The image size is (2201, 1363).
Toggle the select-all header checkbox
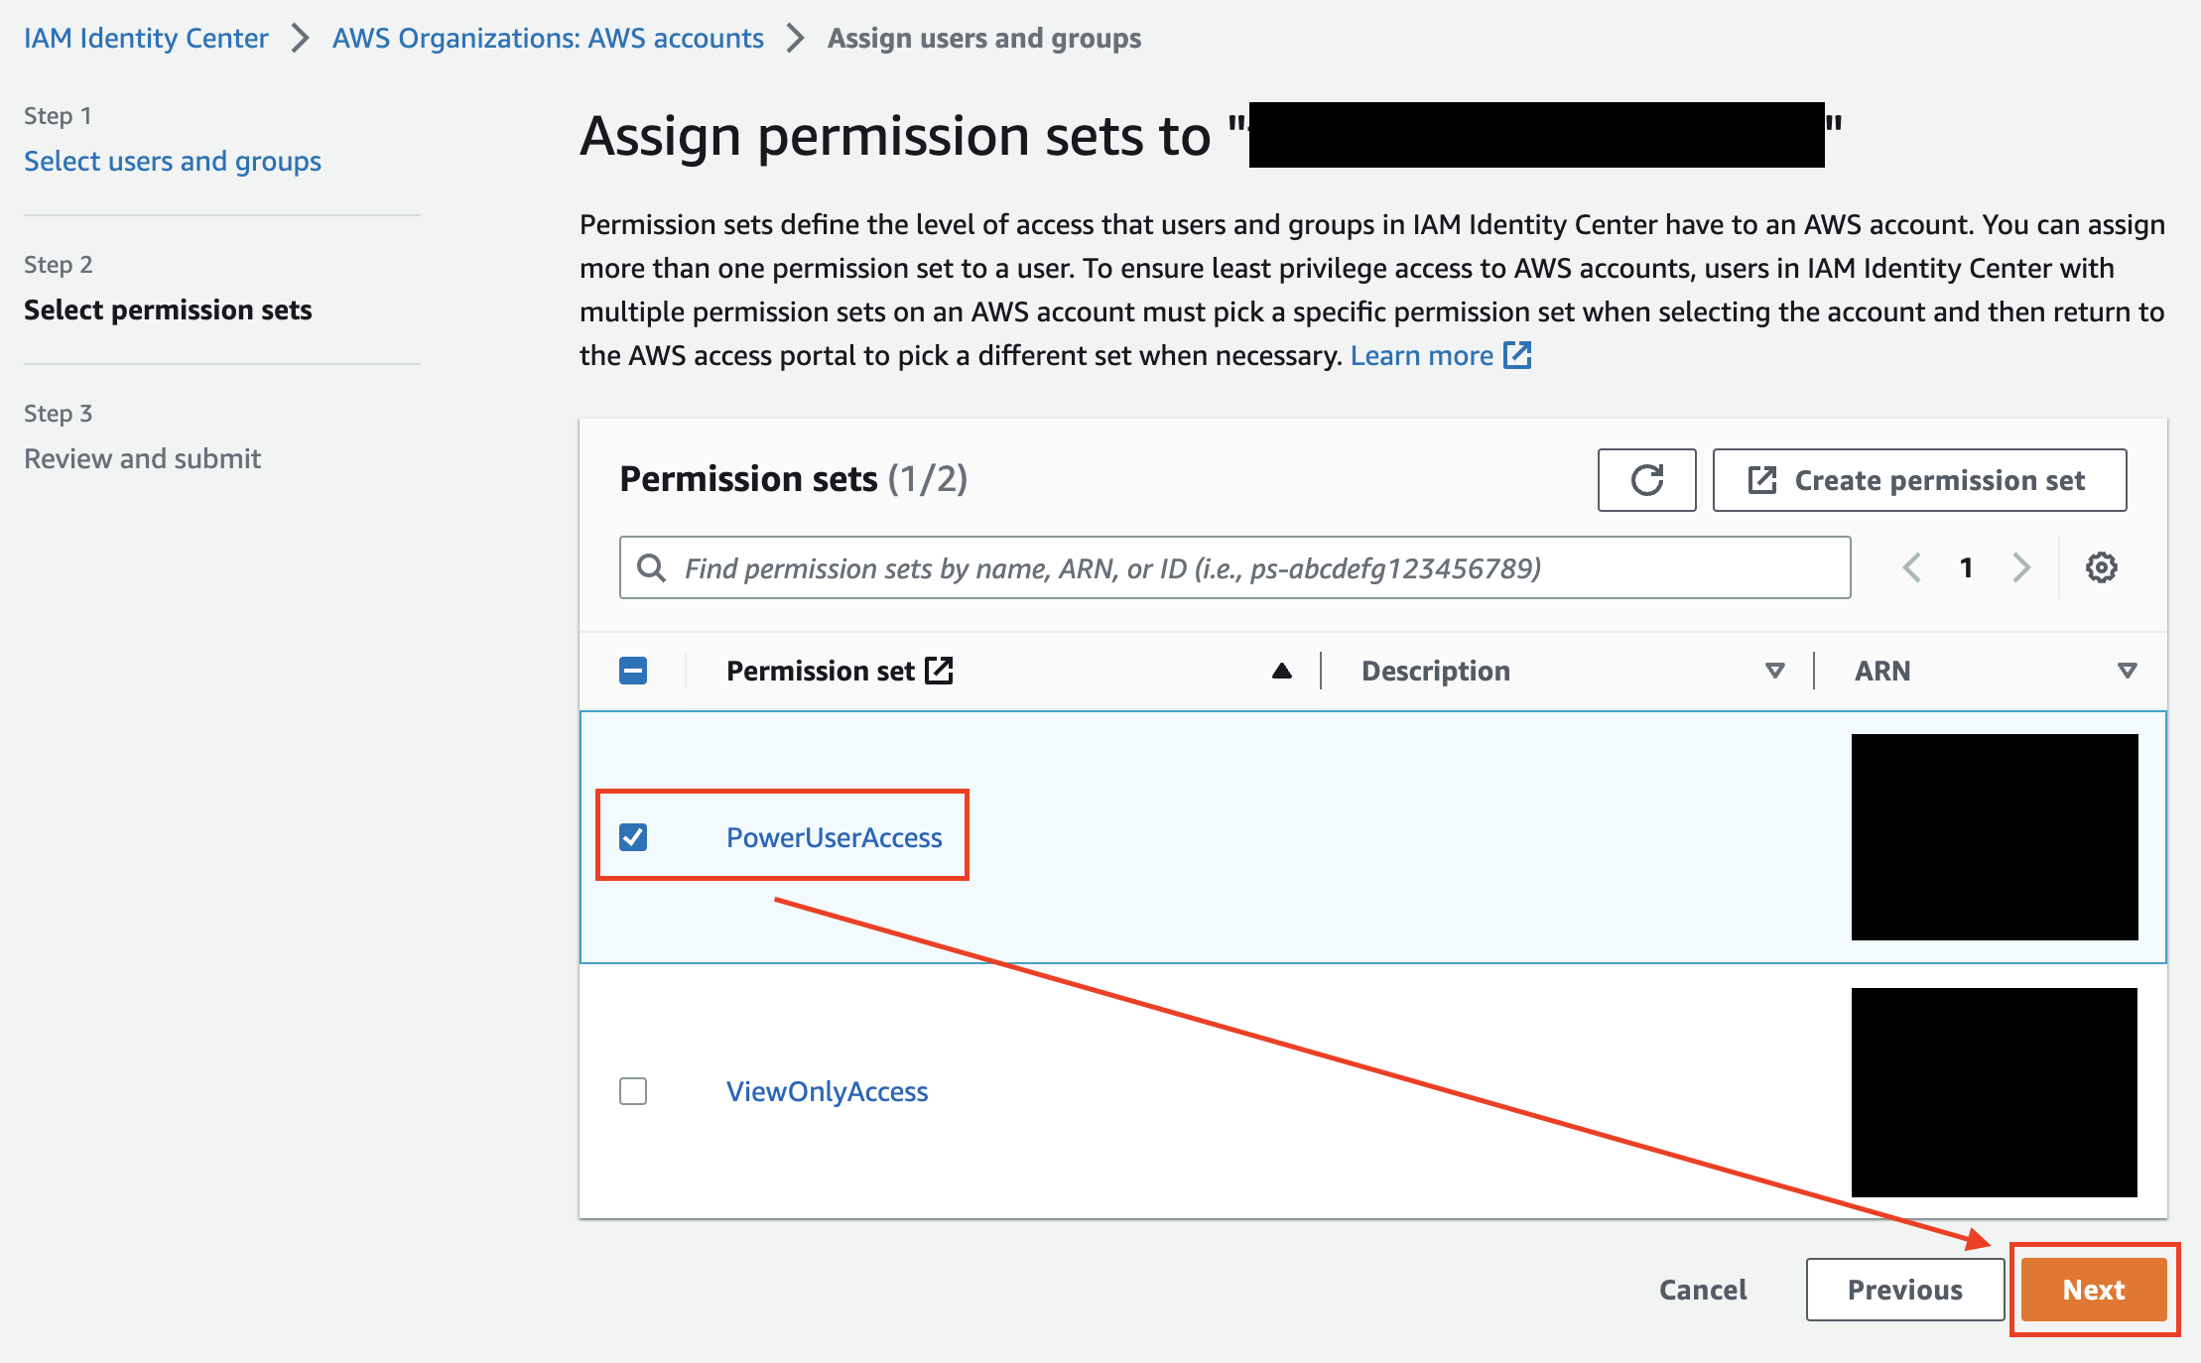[633, 671]
